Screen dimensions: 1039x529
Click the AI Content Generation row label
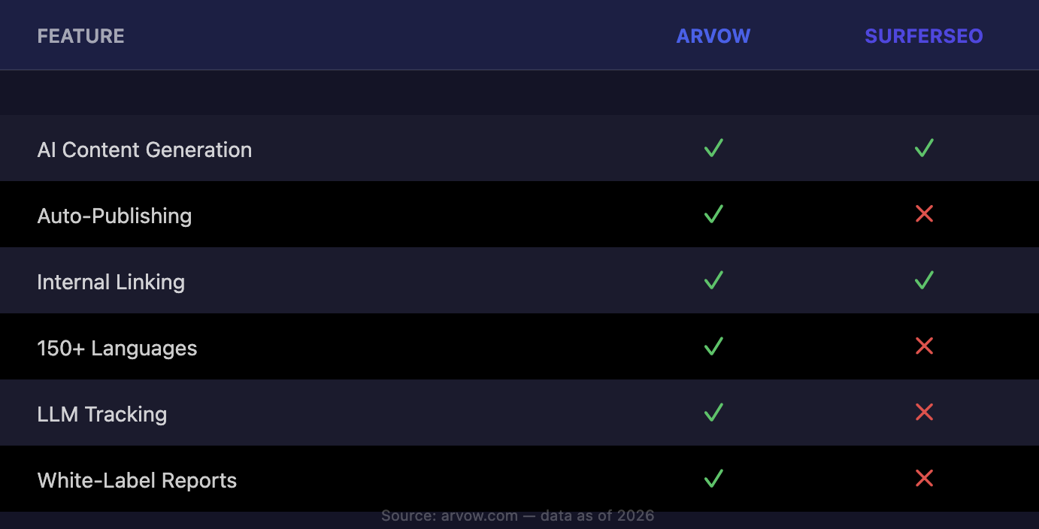click(144, 150)
